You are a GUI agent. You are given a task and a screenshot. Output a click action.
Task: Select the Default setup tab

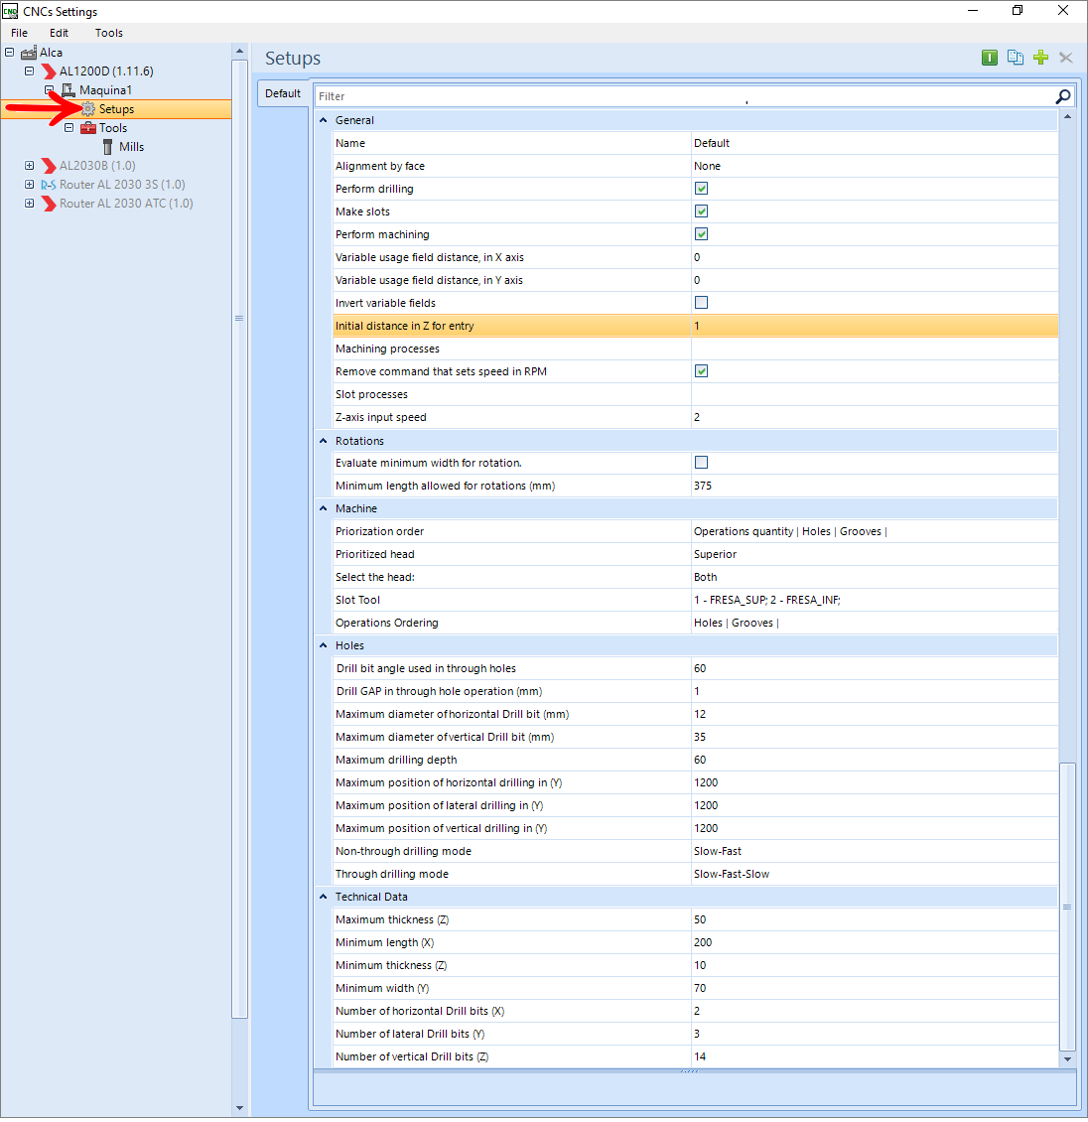pyautogui.click(x=283, y=93)
